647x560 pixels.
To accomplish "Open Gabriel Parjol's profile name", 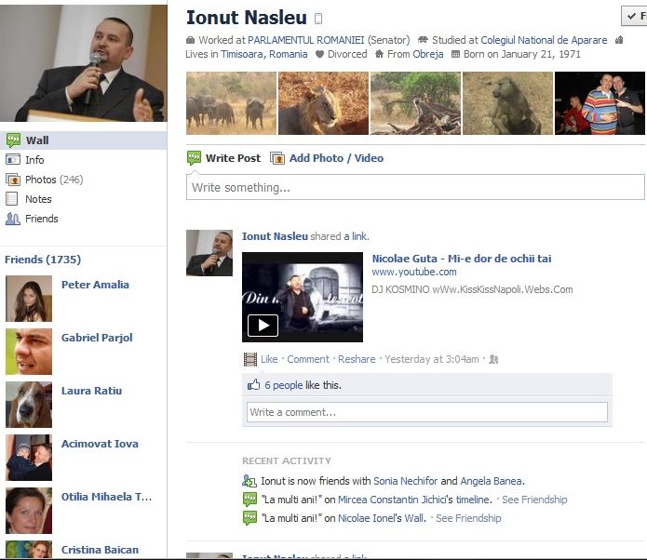I will [97, 338].
